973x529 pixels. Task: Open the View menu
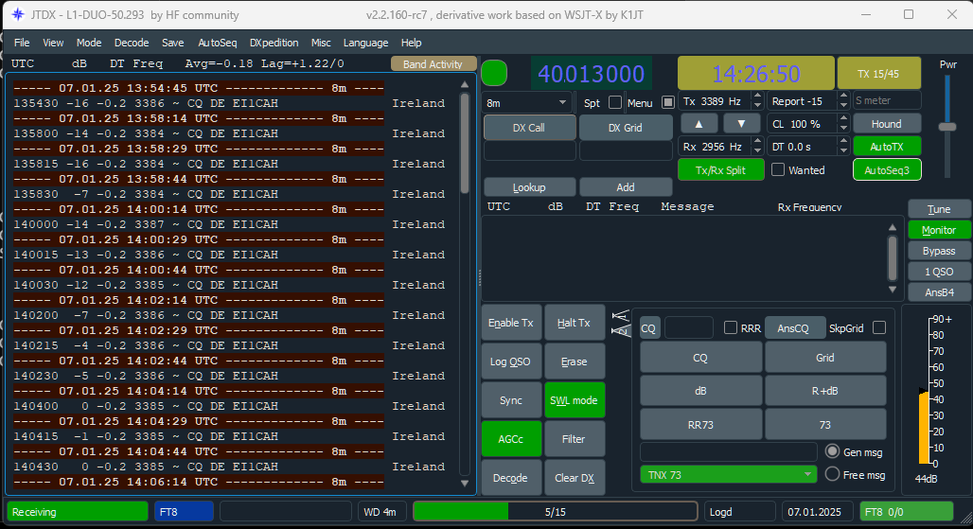coord(53,43)
